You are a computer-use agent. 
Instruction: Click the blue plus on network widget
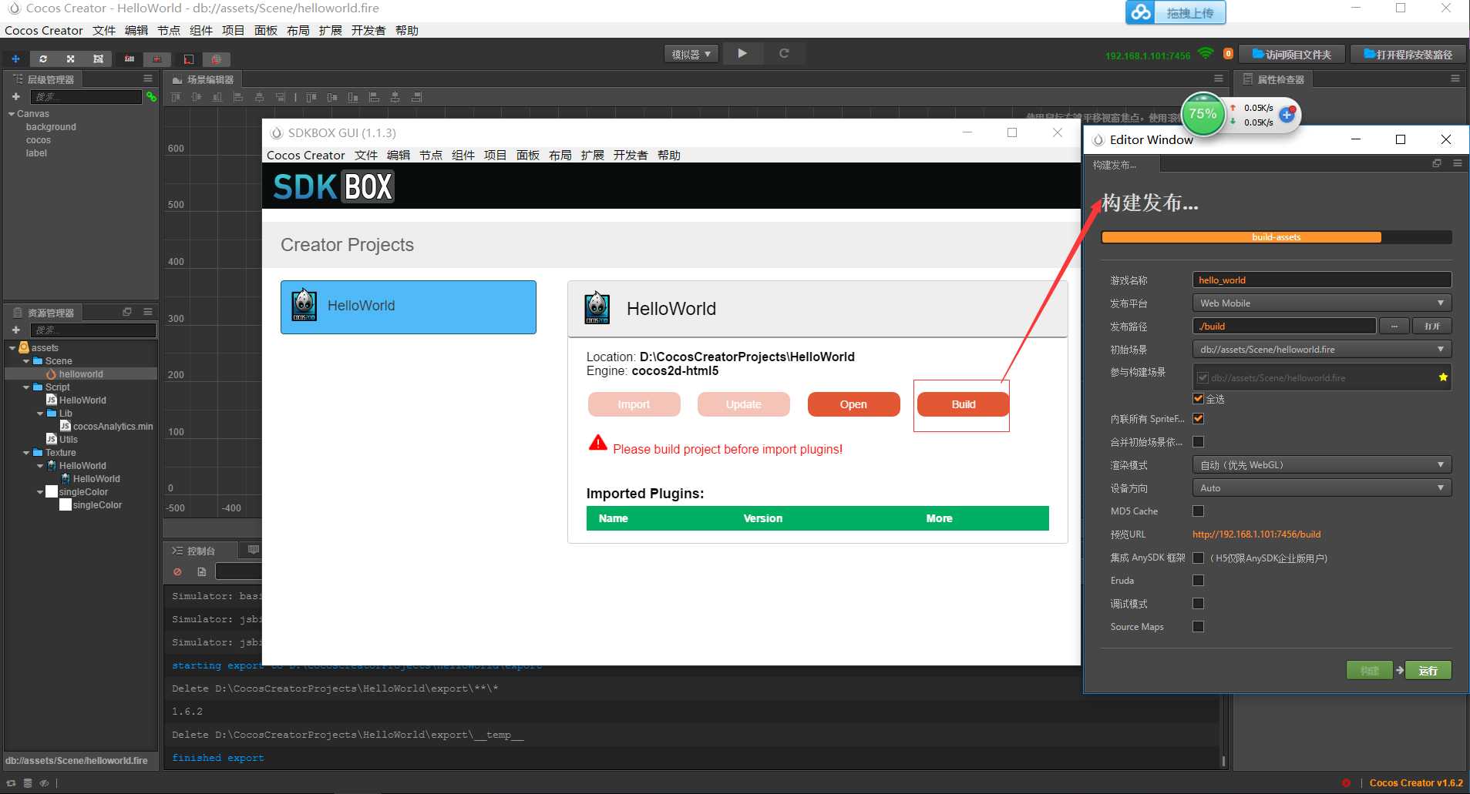pos(1287,115)
